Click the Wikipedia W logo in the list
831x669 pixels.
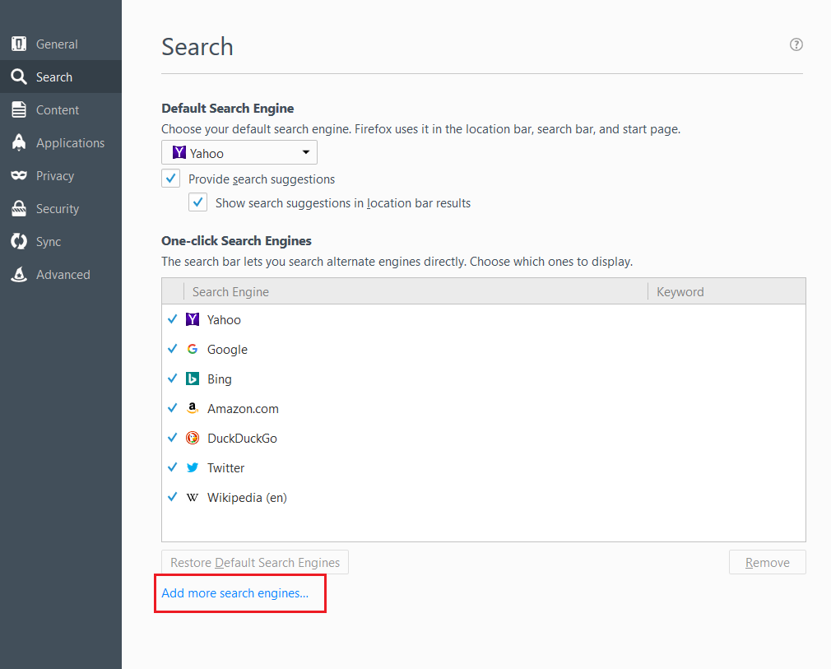point(193,497)
